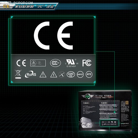This screenshot has height=138, width=138.
Task: Select the RoHS compliance logo
Action: pyautogui.click(x=31, y=74)
